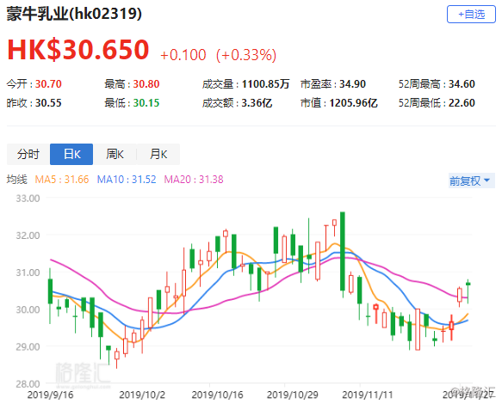The height and width of the screenshot is (404, 502).
Task: Select the 2019/10/16 date marker
Action: tap(217, 395)
